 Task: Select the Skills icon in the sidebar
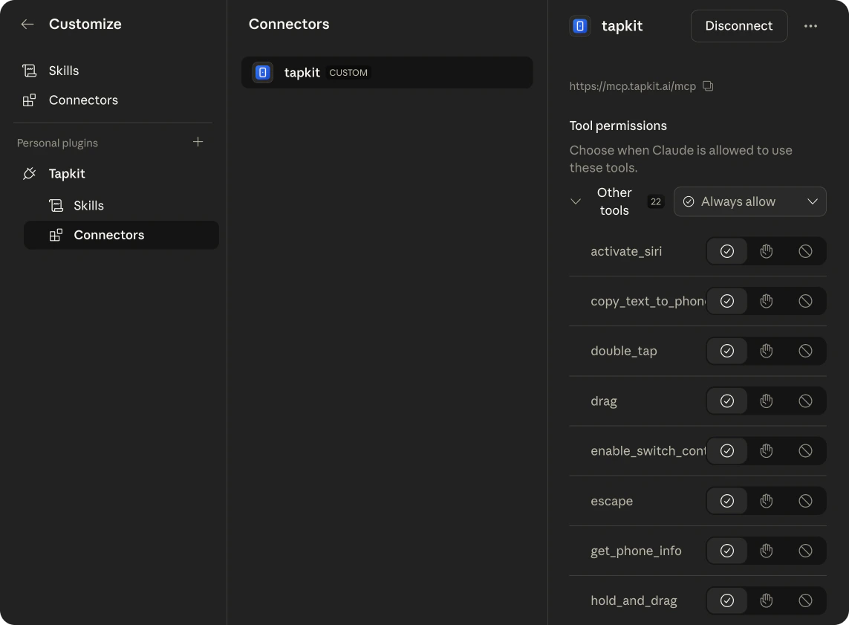[30, 70]
